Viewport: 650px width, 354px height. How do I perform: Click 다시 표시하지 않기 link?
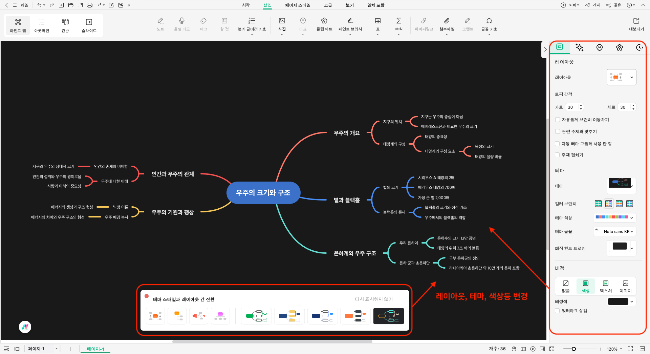click(374, 299)
